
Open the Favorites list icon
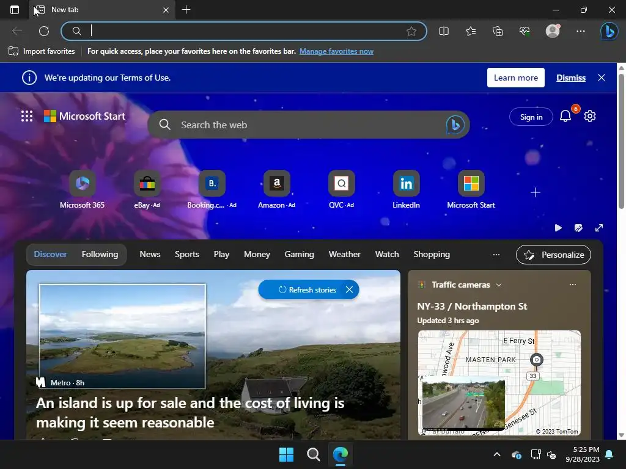pos(471,31)
